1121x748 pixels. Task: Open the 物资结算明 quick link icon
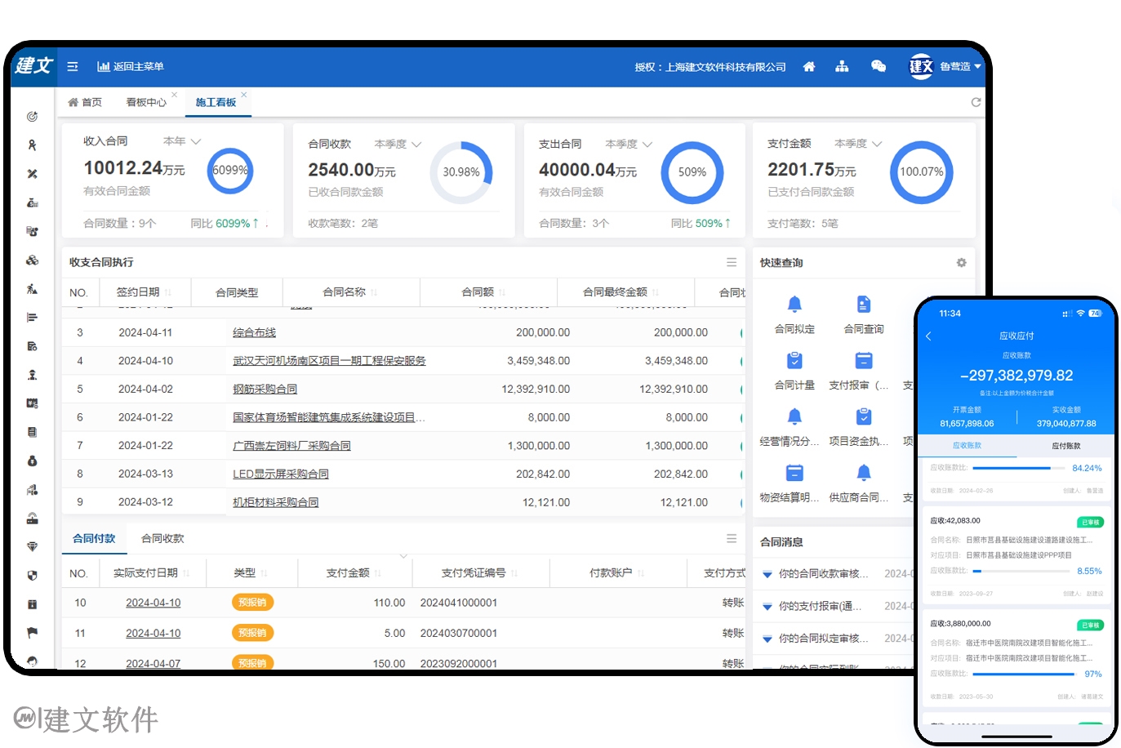tap(794, 472)
